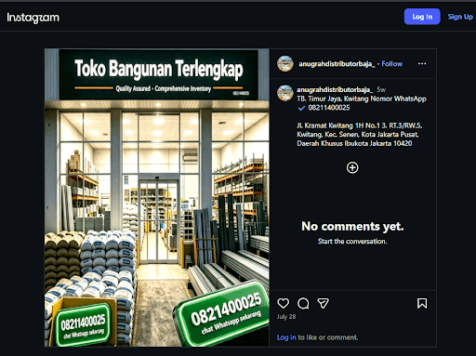
Task: Click the 5w timestamp
Action: [381, 89]
